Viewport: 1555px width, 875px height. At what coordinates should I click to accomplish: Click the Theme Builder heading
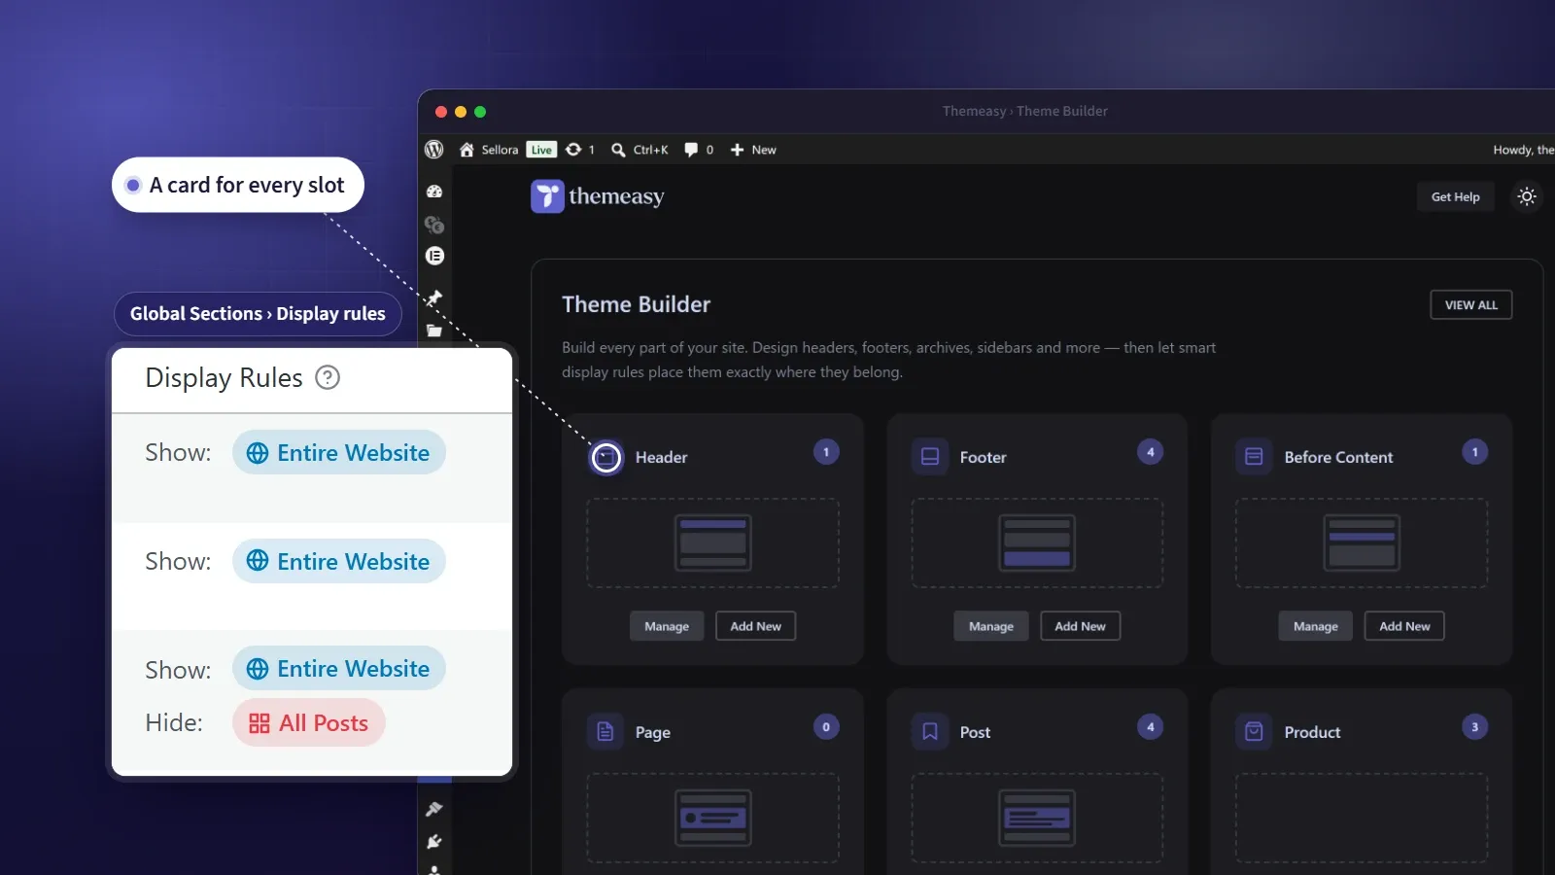[x=636, y=304]
